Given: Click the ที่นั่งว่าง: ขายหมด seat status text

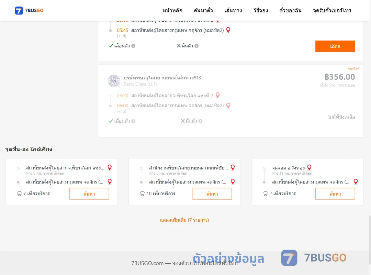Looking at the screenshot, I should click(x=337, y=85).
